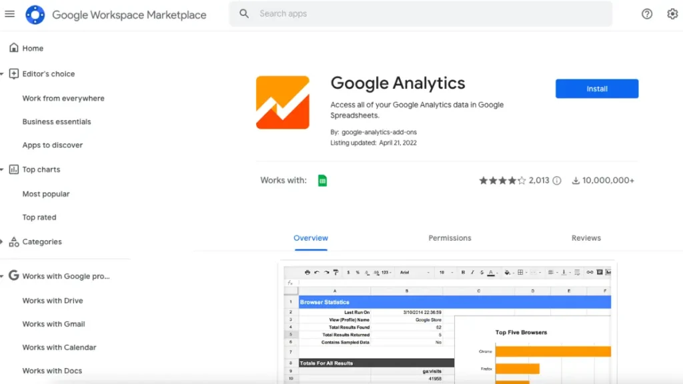The height and width of the screenshot is (384, 683).
Task: Click the Listing updated April 21, 2022 text
Action: (374, 143)
